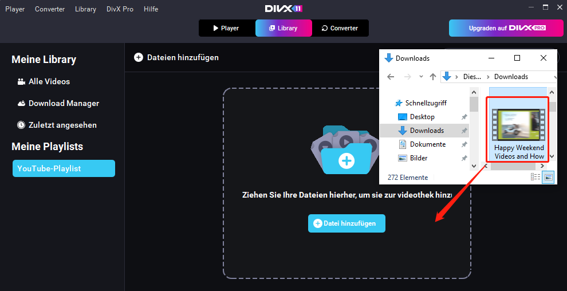Go back in Downloads explorer window
The width and height of the screenshot is (567, 291).
[391, 77]
